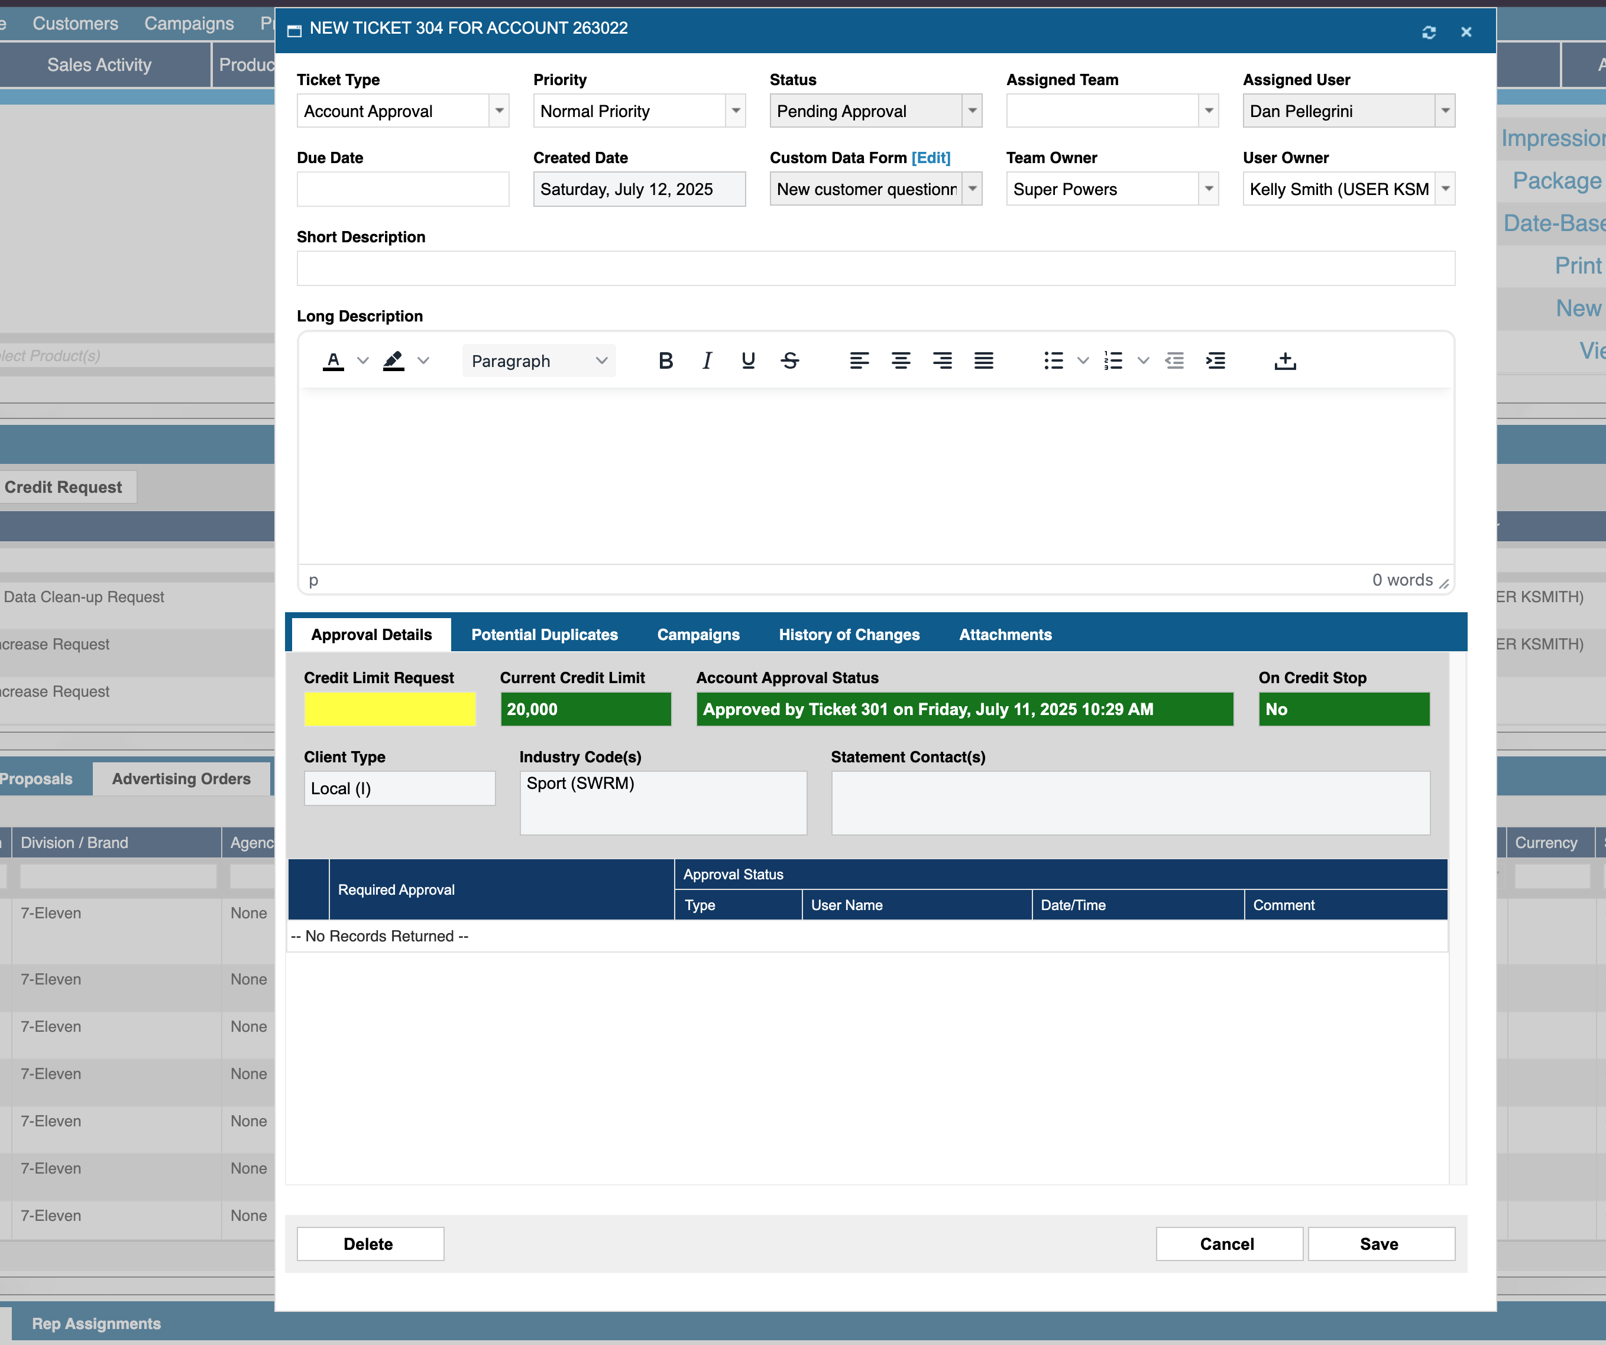Open the Team Owner dropdown
This screenshot has height=1345, width=1606.
click(x=1208, y=189)
